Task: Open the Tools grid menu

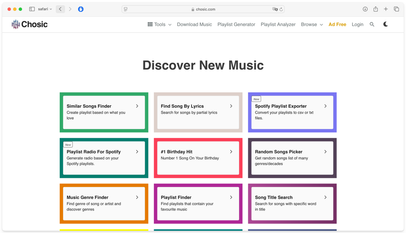Action: click(160, 24)
